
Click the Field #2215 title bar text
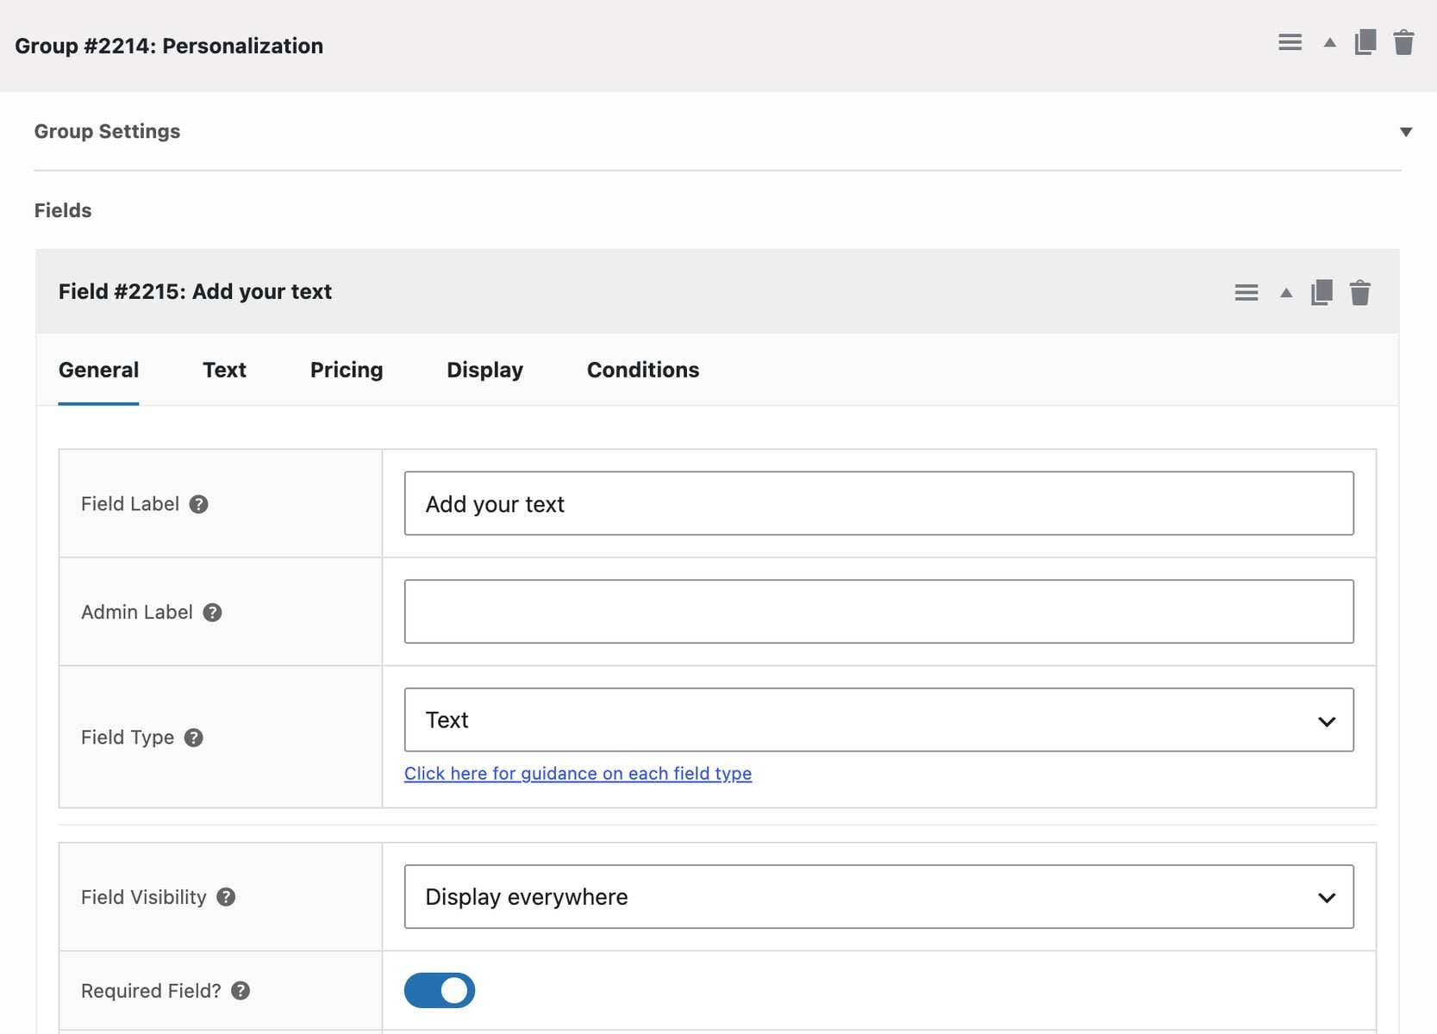195,291
